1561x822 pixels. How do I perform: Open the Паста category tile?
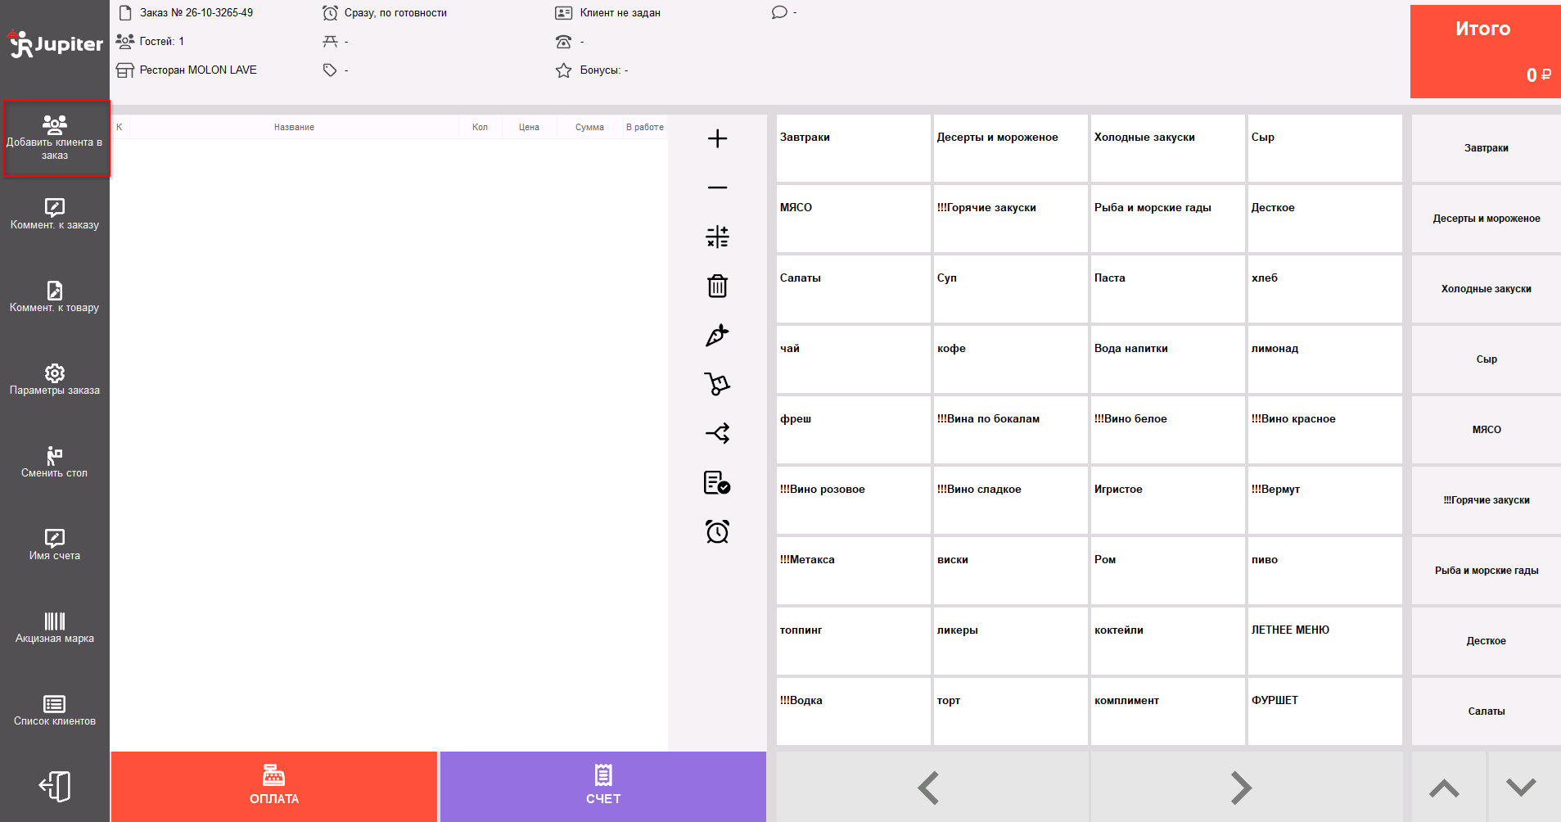(x=1167, y=289)
